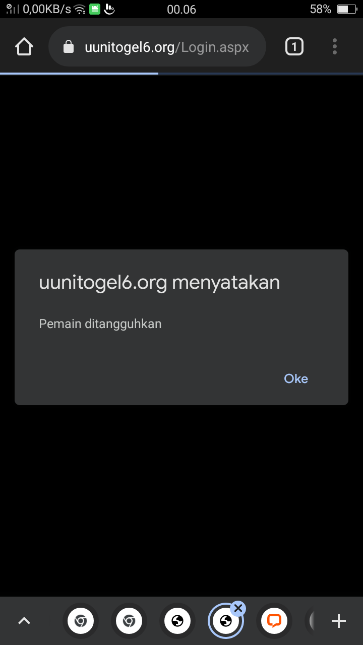Tap the Wi-Fi signal status icon

coord(80,9)
